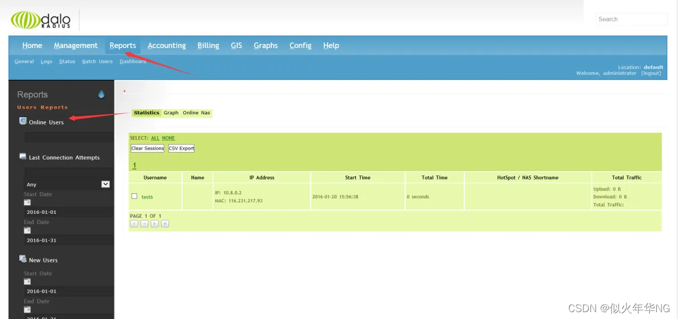Sort by the Start Time column header
Viewport: 678px width, 319px height.
[357, 177]
